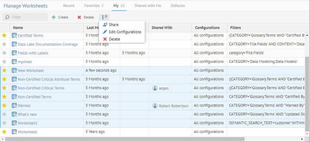Viewport: 310px width, 142px height.
Task: Click the user avatar icon for Adam
Action: click(155, 88)
